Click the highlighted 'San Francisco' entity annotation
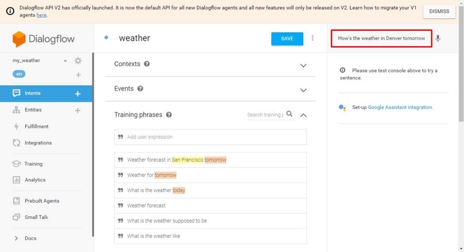Image resolution: width=464 pixels, height=252 pixels. [x=188, y=160]
